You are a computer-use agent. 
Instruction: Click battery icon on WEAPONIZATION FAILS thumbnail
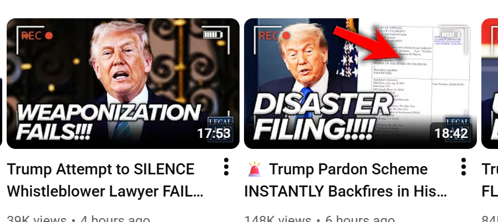tap(213, 34)
